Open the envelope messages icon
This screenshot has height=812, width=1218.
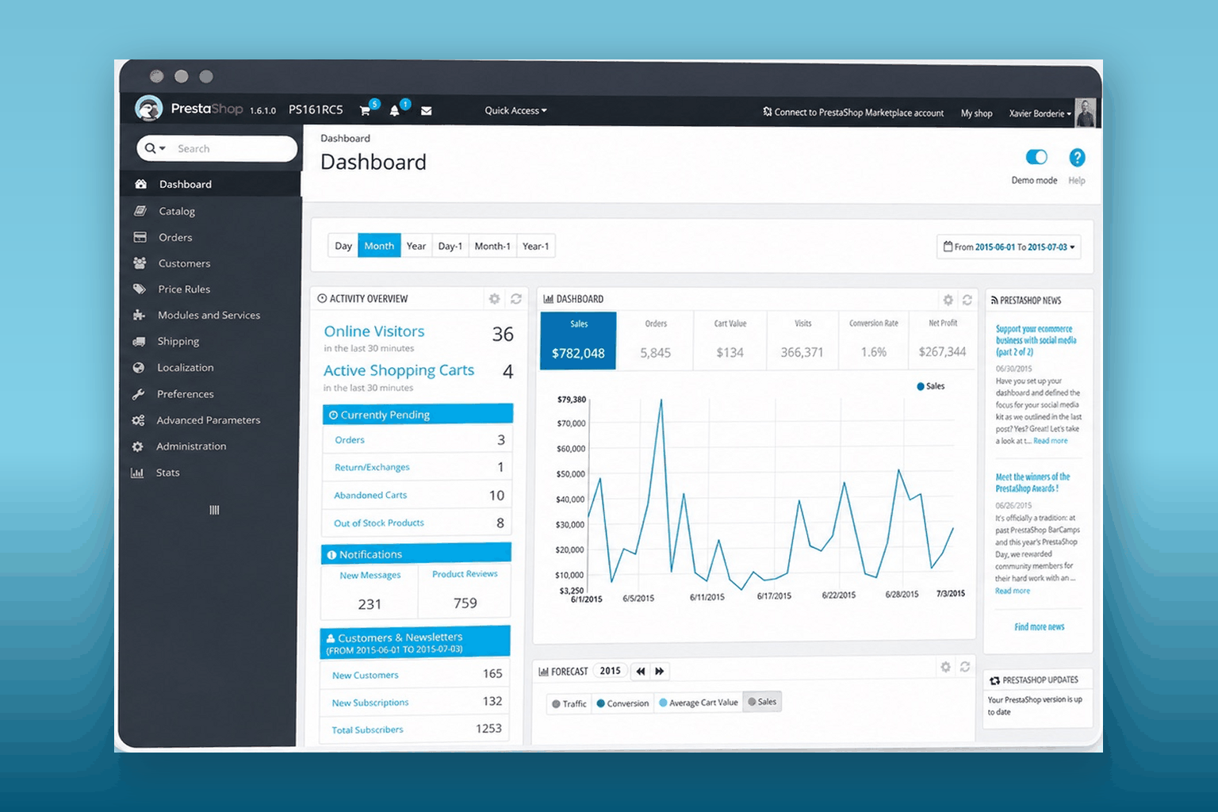click(427, 111)
